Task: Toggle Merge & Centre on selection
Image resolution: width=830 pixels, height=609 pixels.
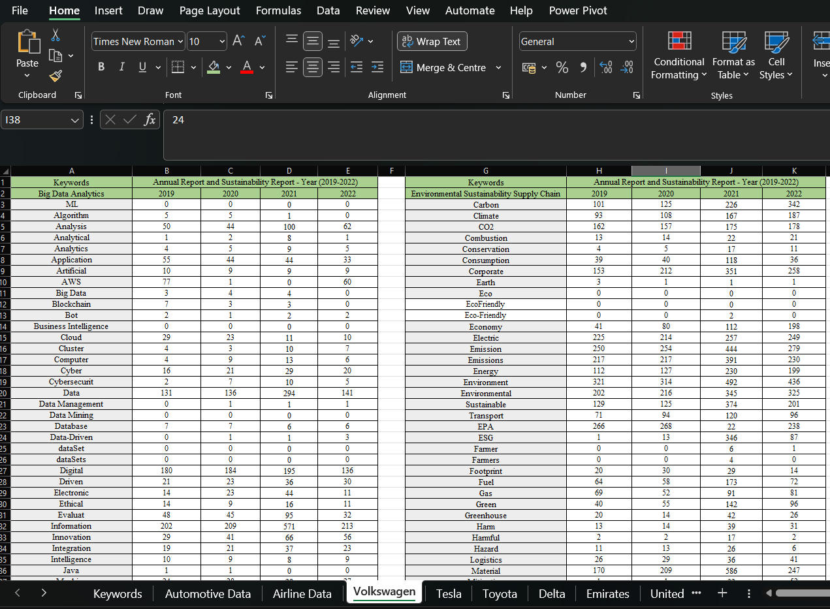Action: point(447,67)
